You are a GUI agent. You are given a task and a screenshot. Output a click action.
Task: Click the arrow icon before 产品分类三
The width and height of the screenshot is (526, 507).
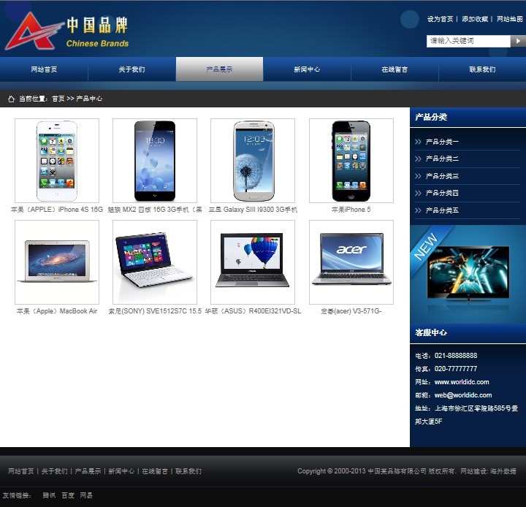pos(418,176)
